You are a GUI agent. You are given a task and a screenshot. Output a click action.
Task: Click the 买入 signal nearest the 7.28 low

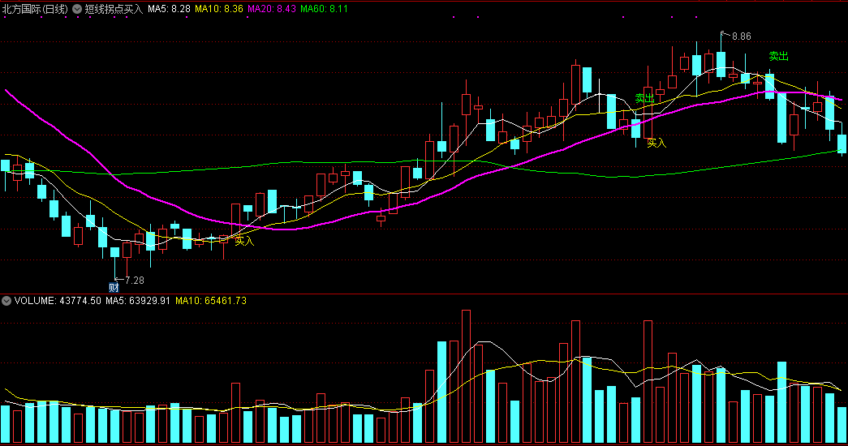pos(244,241)
